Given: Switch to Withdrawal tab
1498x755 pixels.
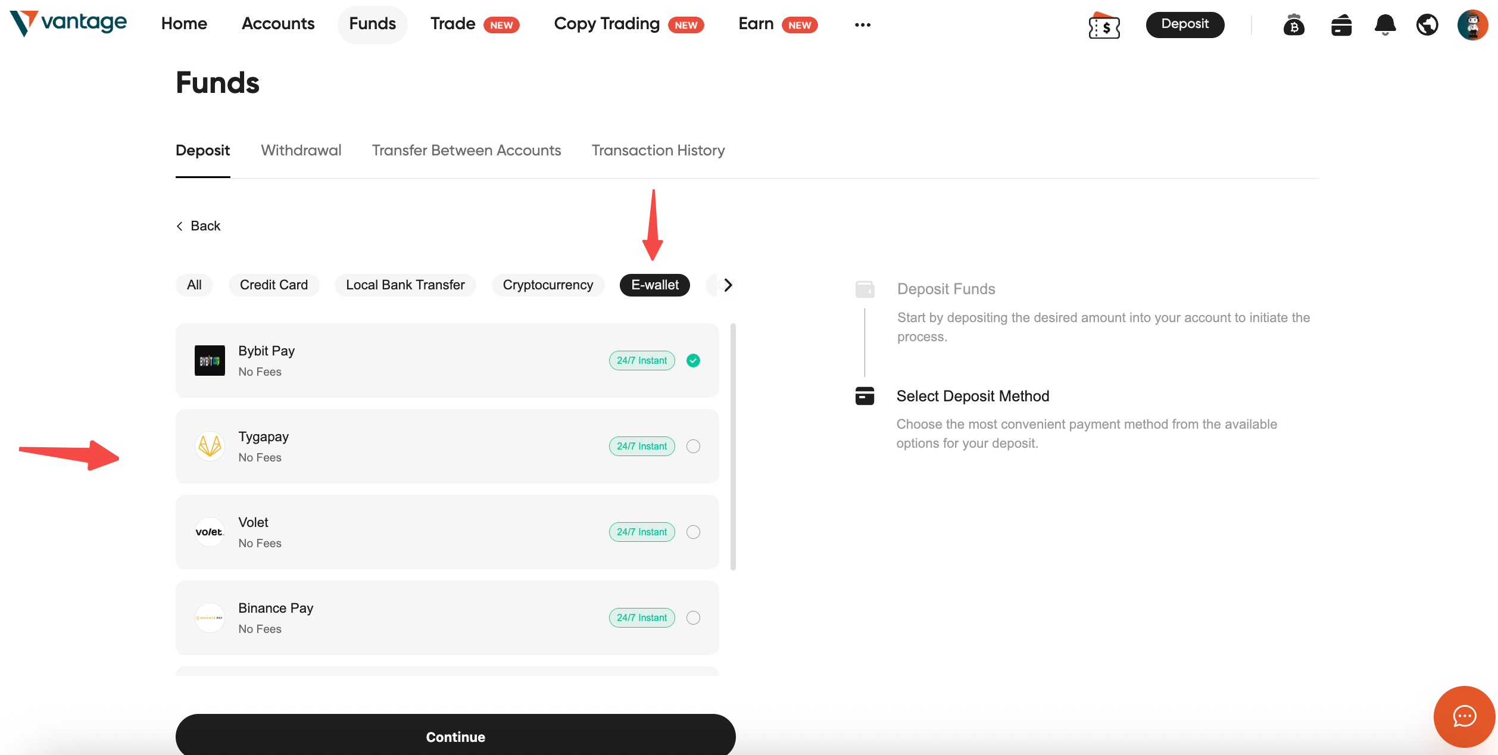Looking at the screenshot, I should click(301, 150).
